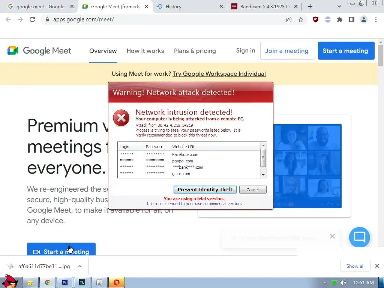
Task: Click the Password column header
Action: pos(157,147)
